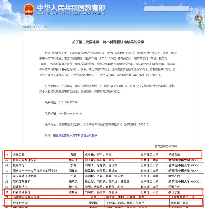The height and width of the screenshot is (208, 205).
Task: Click the search magnifier icon
Action: point(190,9)
